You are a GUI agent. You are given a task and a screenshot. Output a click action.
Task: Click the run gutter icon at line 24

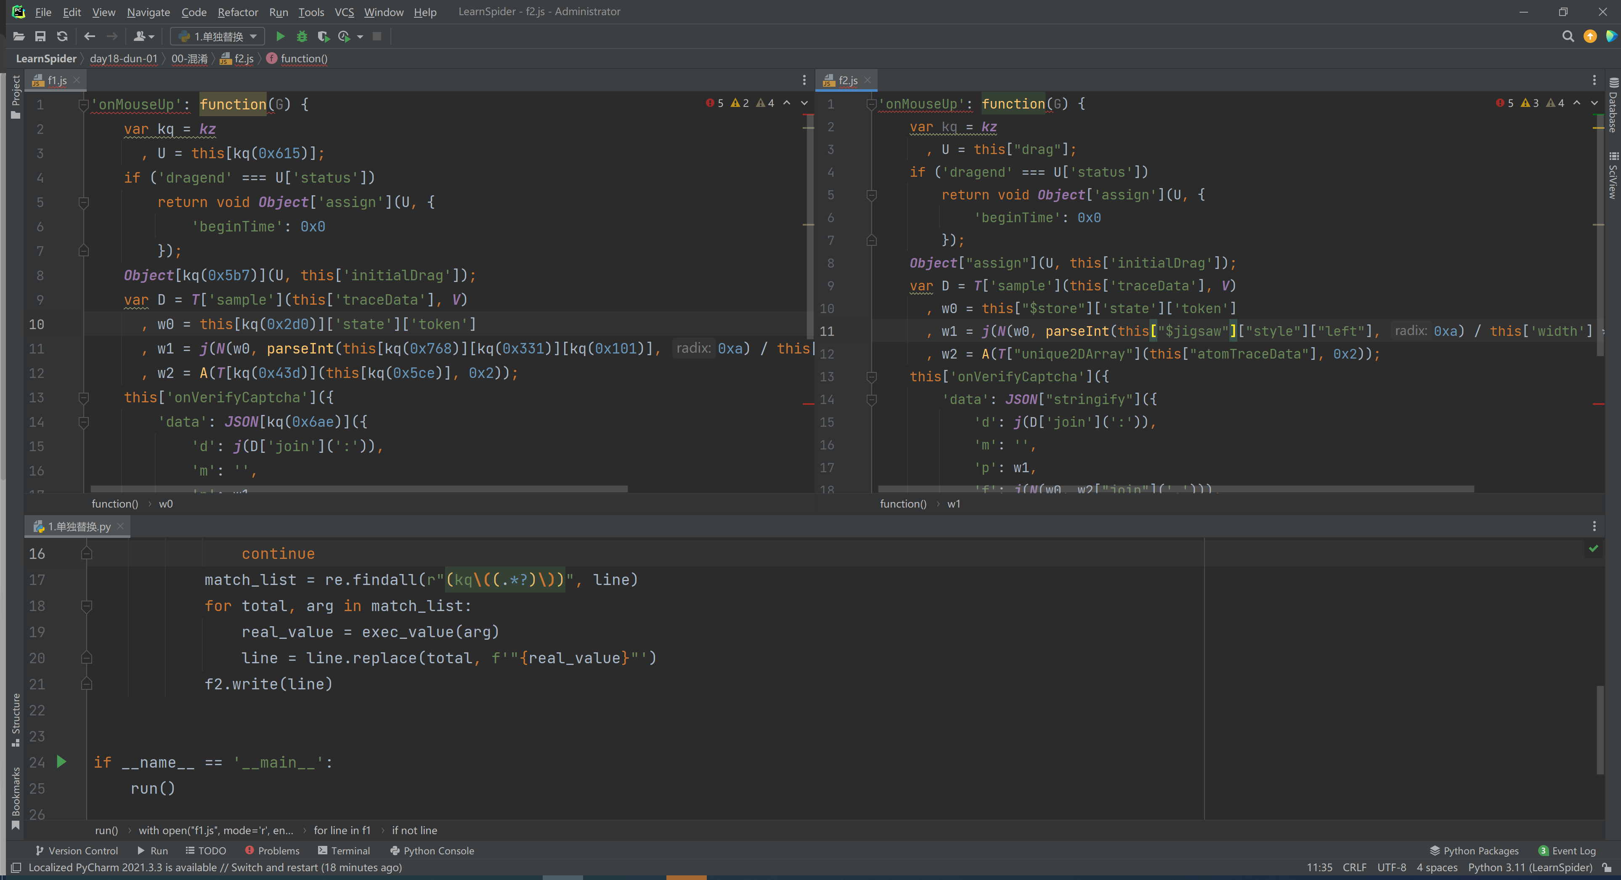point(61,762)
